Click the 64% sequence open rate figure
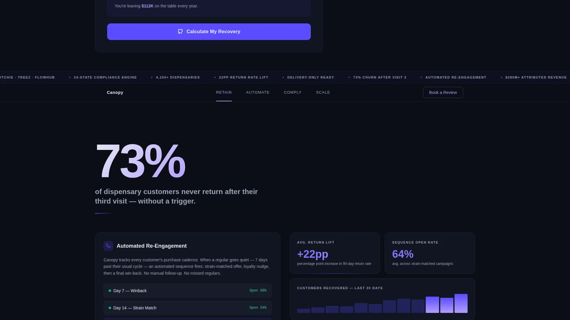Screen dimensions: 570x320 coord(403,254)
